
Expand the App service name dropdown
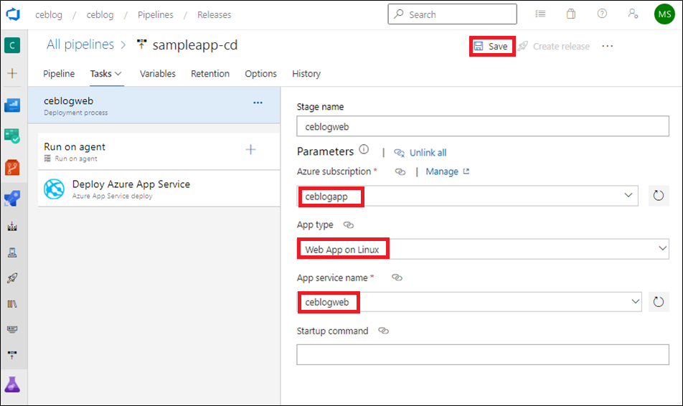pyautogui.click(x=636, y=301)
